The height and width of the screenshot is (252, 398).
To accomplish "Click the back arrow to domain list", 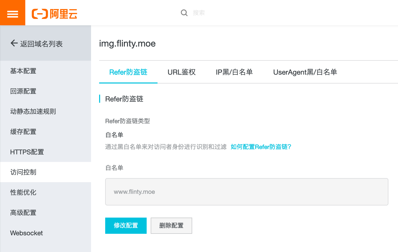I will tap(14, 44).
